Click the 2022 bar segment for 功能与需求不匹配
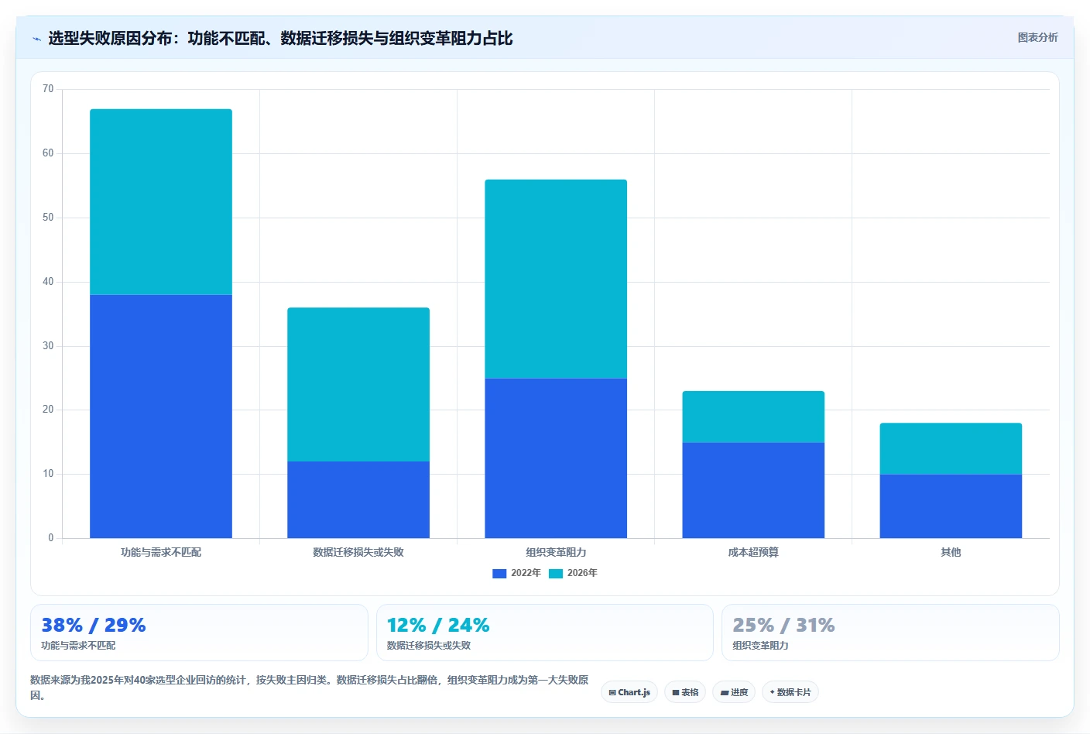The image size is (1090, 734). (161, 417)
